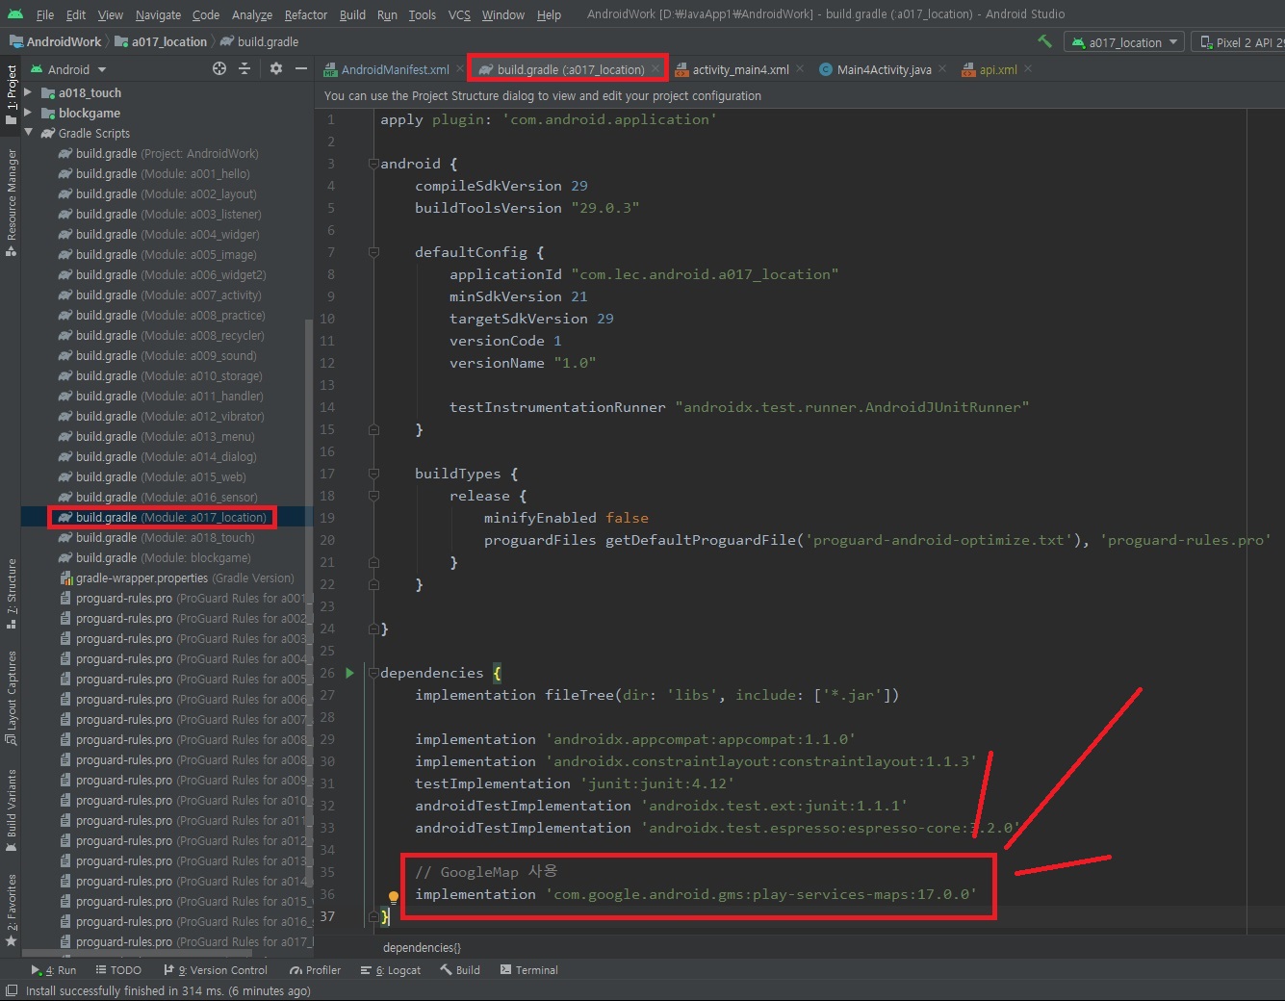Click the yellow lightbulb intention icon
Viewport: 1285px width, 1001px height.
(x=393, y=897)
